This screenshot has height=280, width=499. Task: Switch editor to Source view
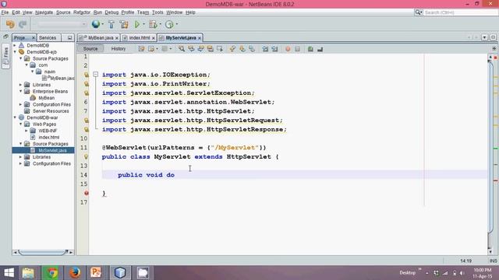(x=90, y=48)
